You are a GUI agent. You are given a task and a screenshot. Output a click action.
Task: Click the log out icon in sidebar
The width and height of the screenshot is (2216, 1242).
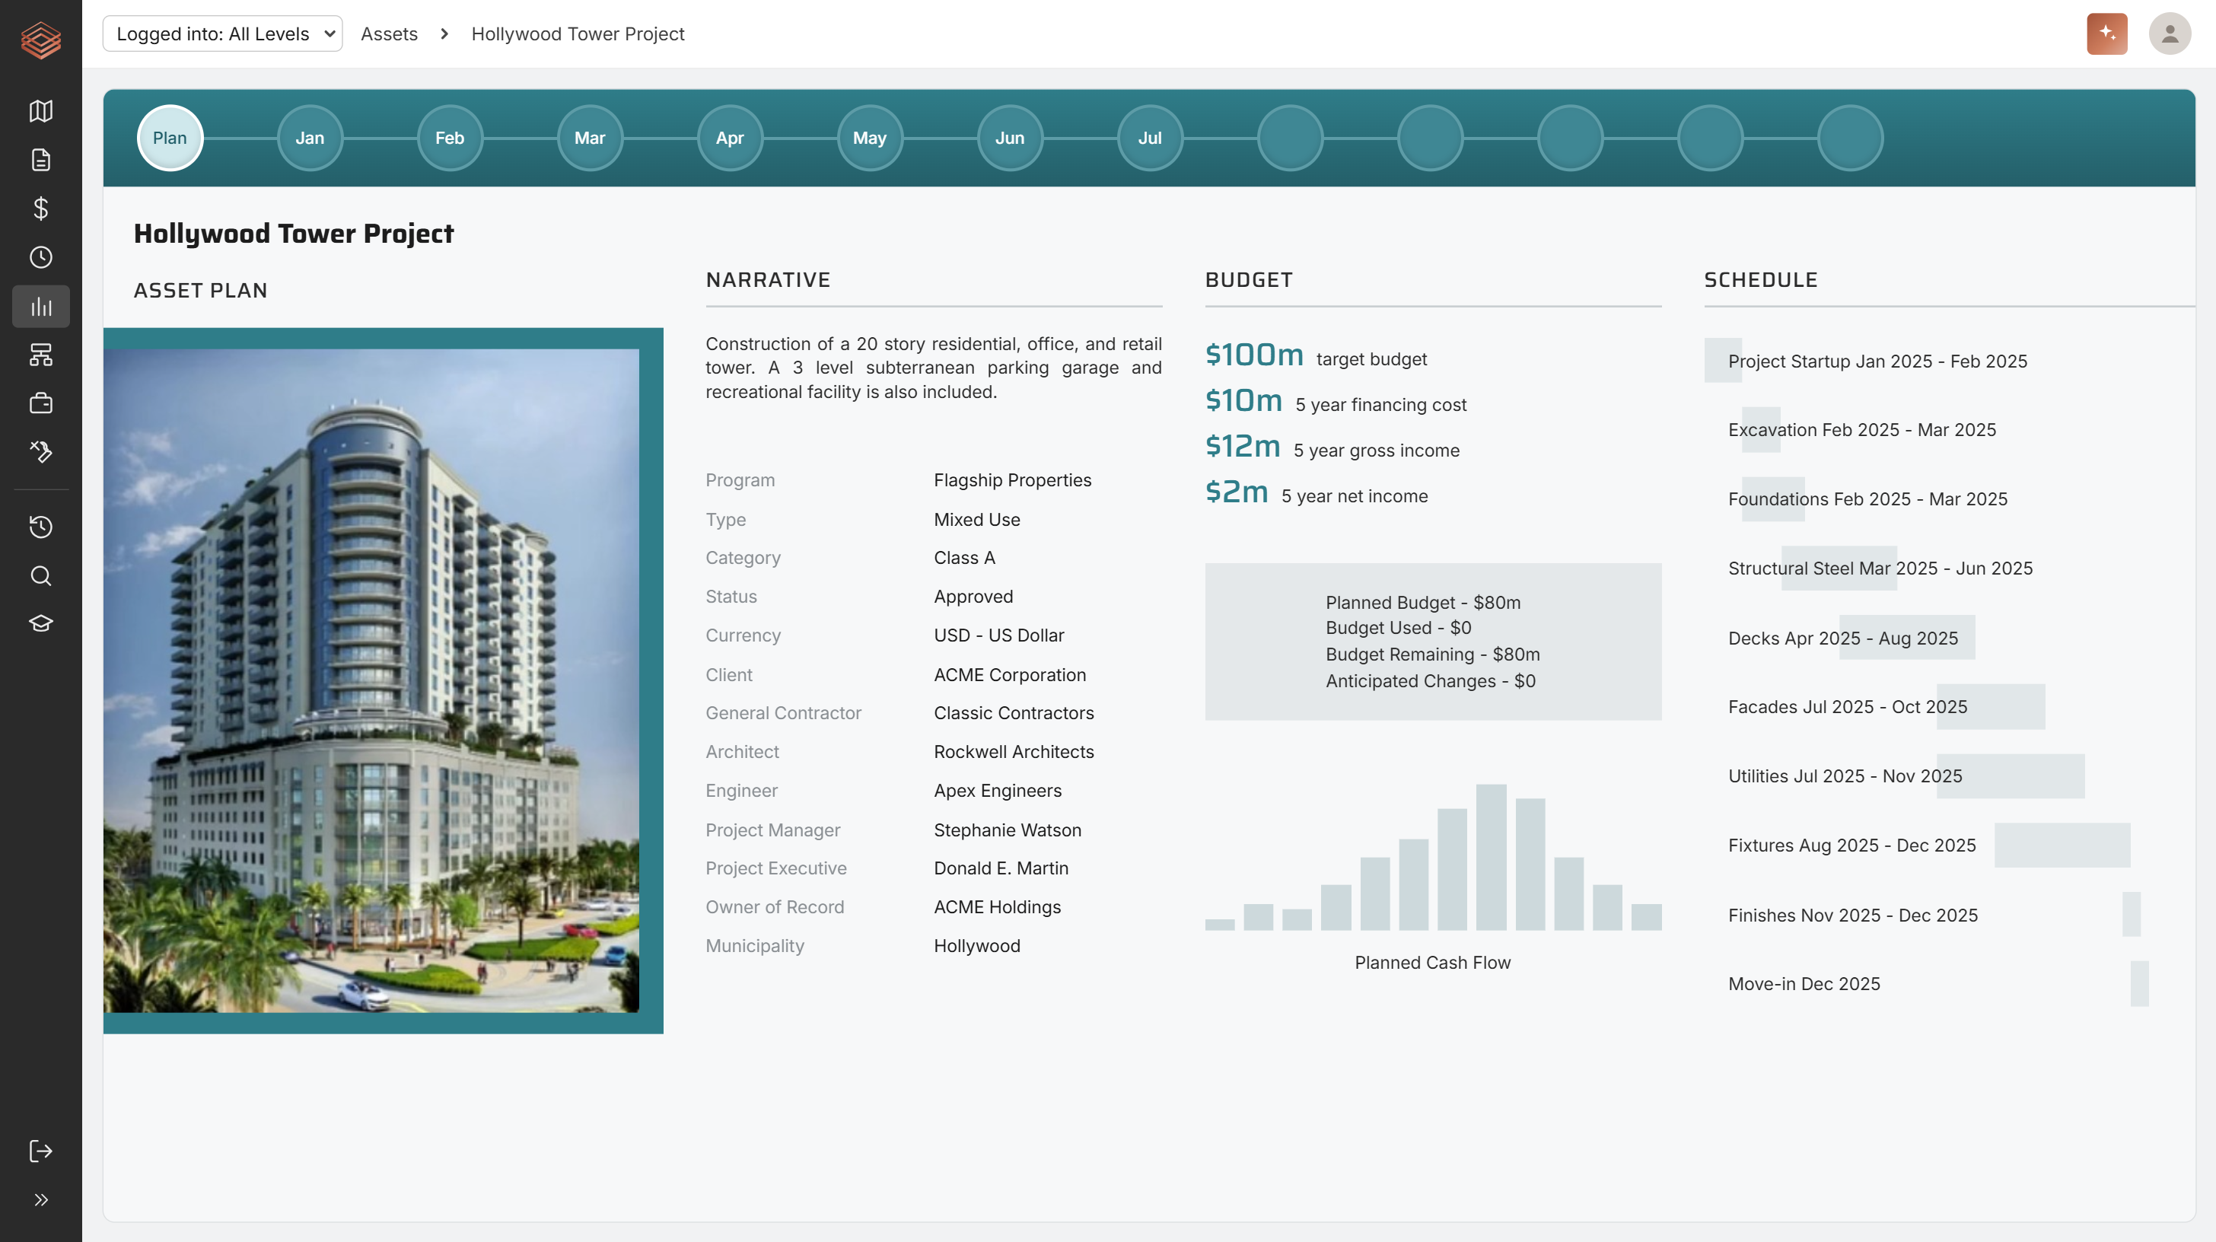click(x=40, y=1151)
